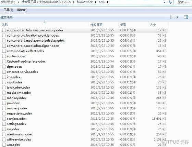
Task: Click file icon of com.android.media.remotedisplay.odex
Action: click(x=4, y=41)
